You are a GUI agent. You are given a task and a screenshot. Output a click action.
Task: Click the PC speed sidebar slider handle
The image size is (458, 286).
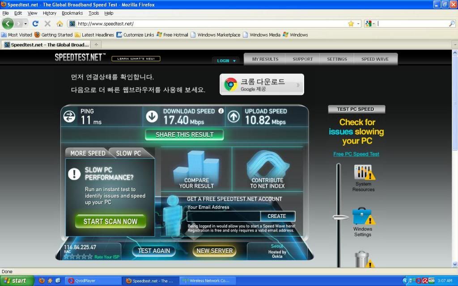340,217
